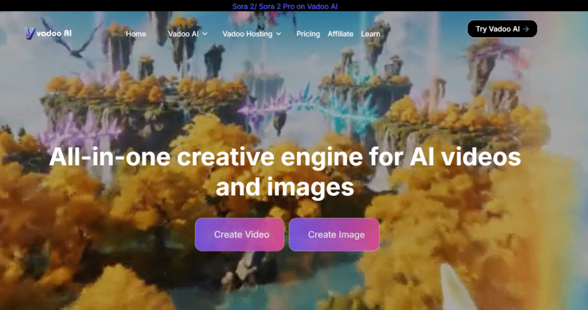Open the Learn section

click(370, 34)
